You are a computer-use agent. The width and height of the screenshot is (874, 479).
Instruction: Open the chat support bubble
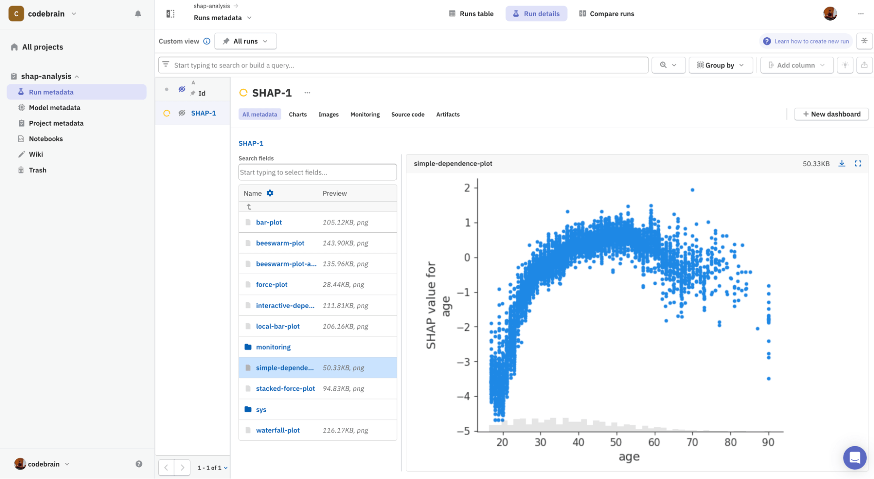pyautogui.click(x=855, y=458)
